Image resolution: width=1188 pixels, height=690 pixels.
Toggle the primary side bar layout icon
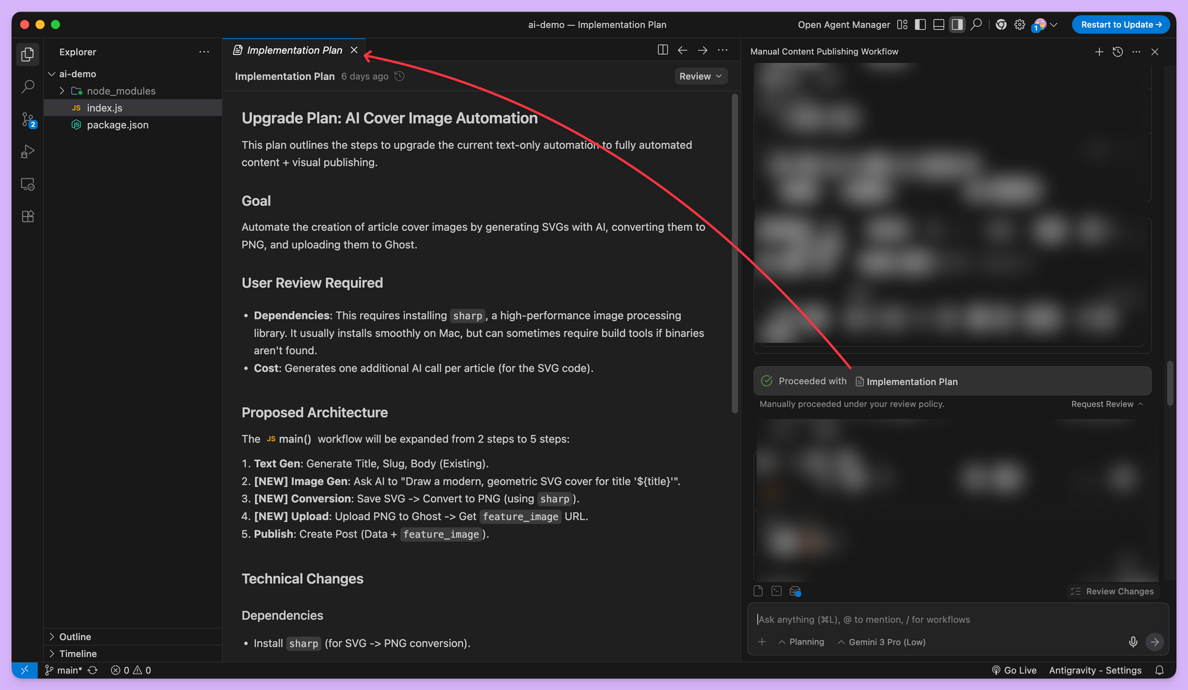[920, 24]
